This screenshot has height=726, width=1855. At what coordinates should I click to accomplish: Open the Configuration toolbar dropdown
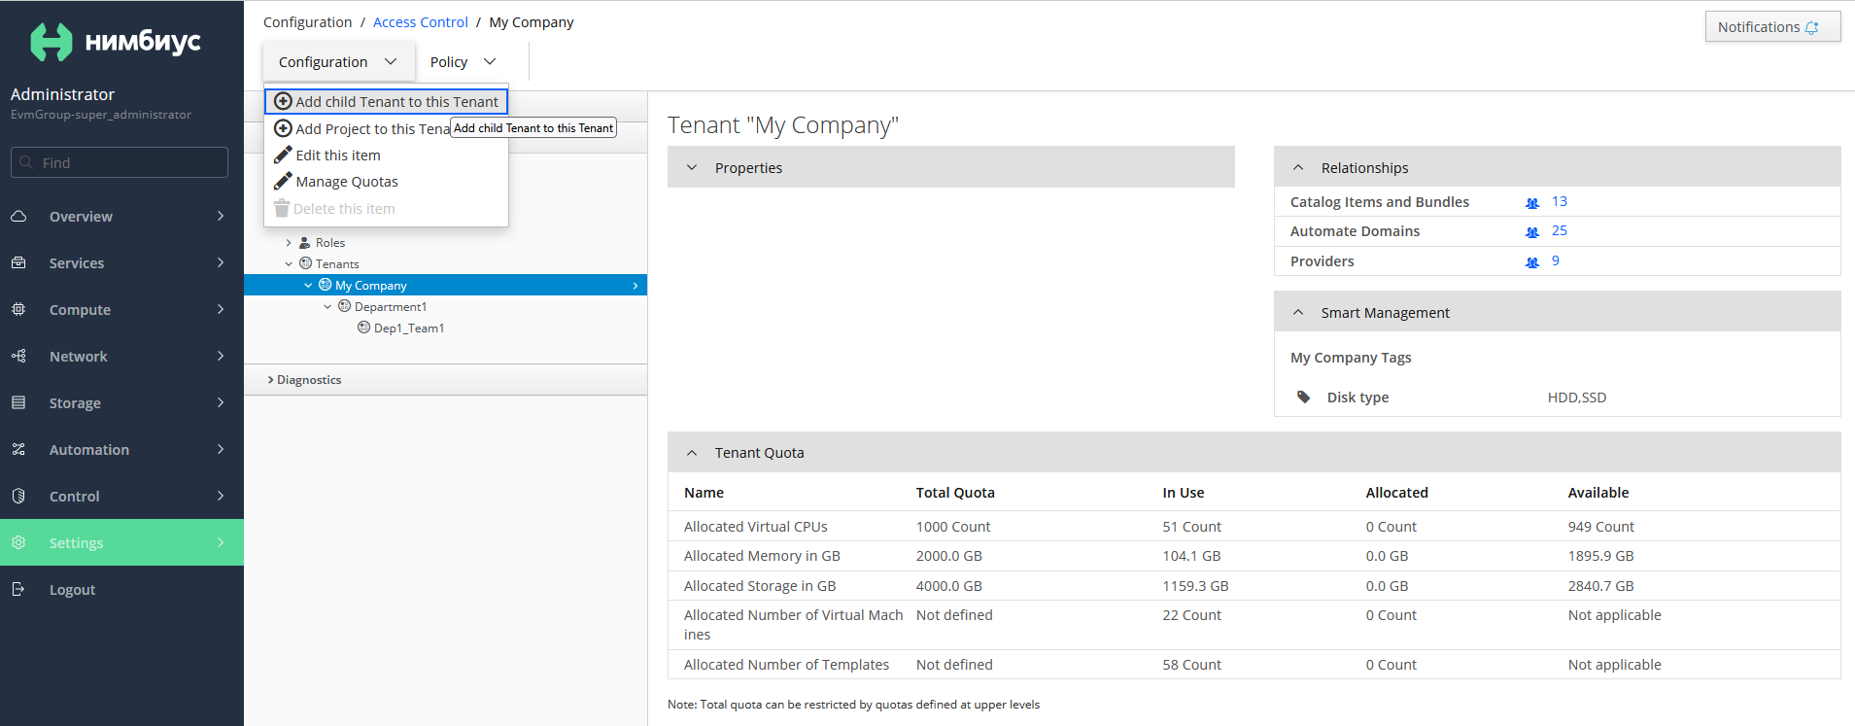point(338,61)
